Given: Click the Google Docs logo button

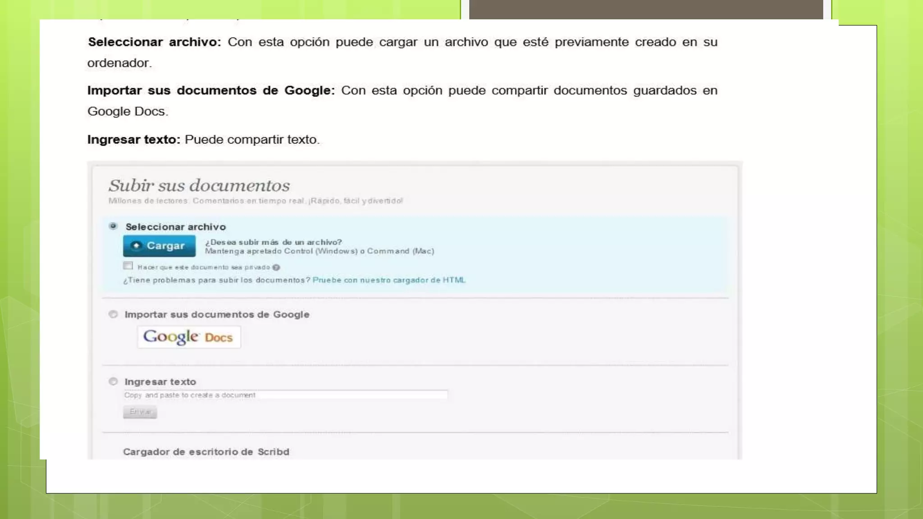Looking at the screenshot, I should click(x=188, y=337).
